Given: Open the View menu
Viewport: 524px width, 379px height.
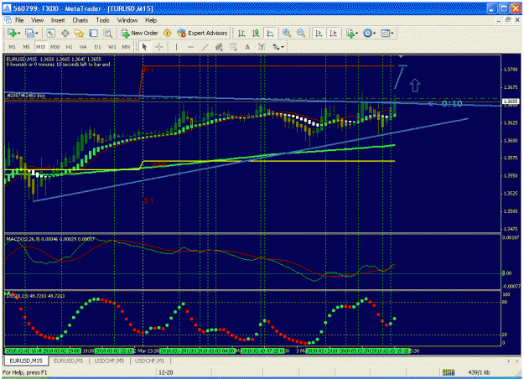Looking at the screenshot, I should [x=38, y=20].
